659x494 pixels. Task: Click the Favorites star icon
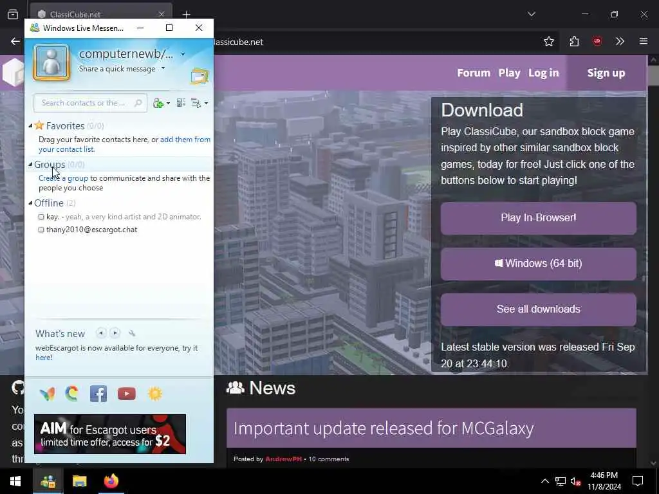tap(39, 125)
